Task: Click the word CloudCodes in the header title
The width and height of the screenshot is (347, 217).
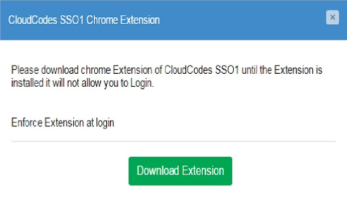Action: (33, 20)
